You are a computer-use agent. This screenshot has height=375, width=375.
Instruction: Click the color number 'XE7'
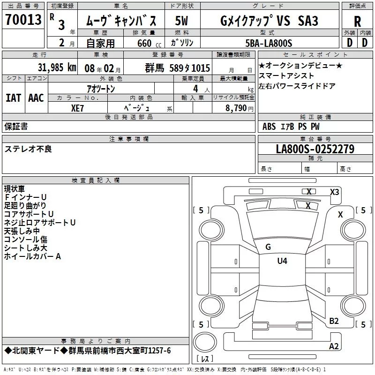coord(77,108)
